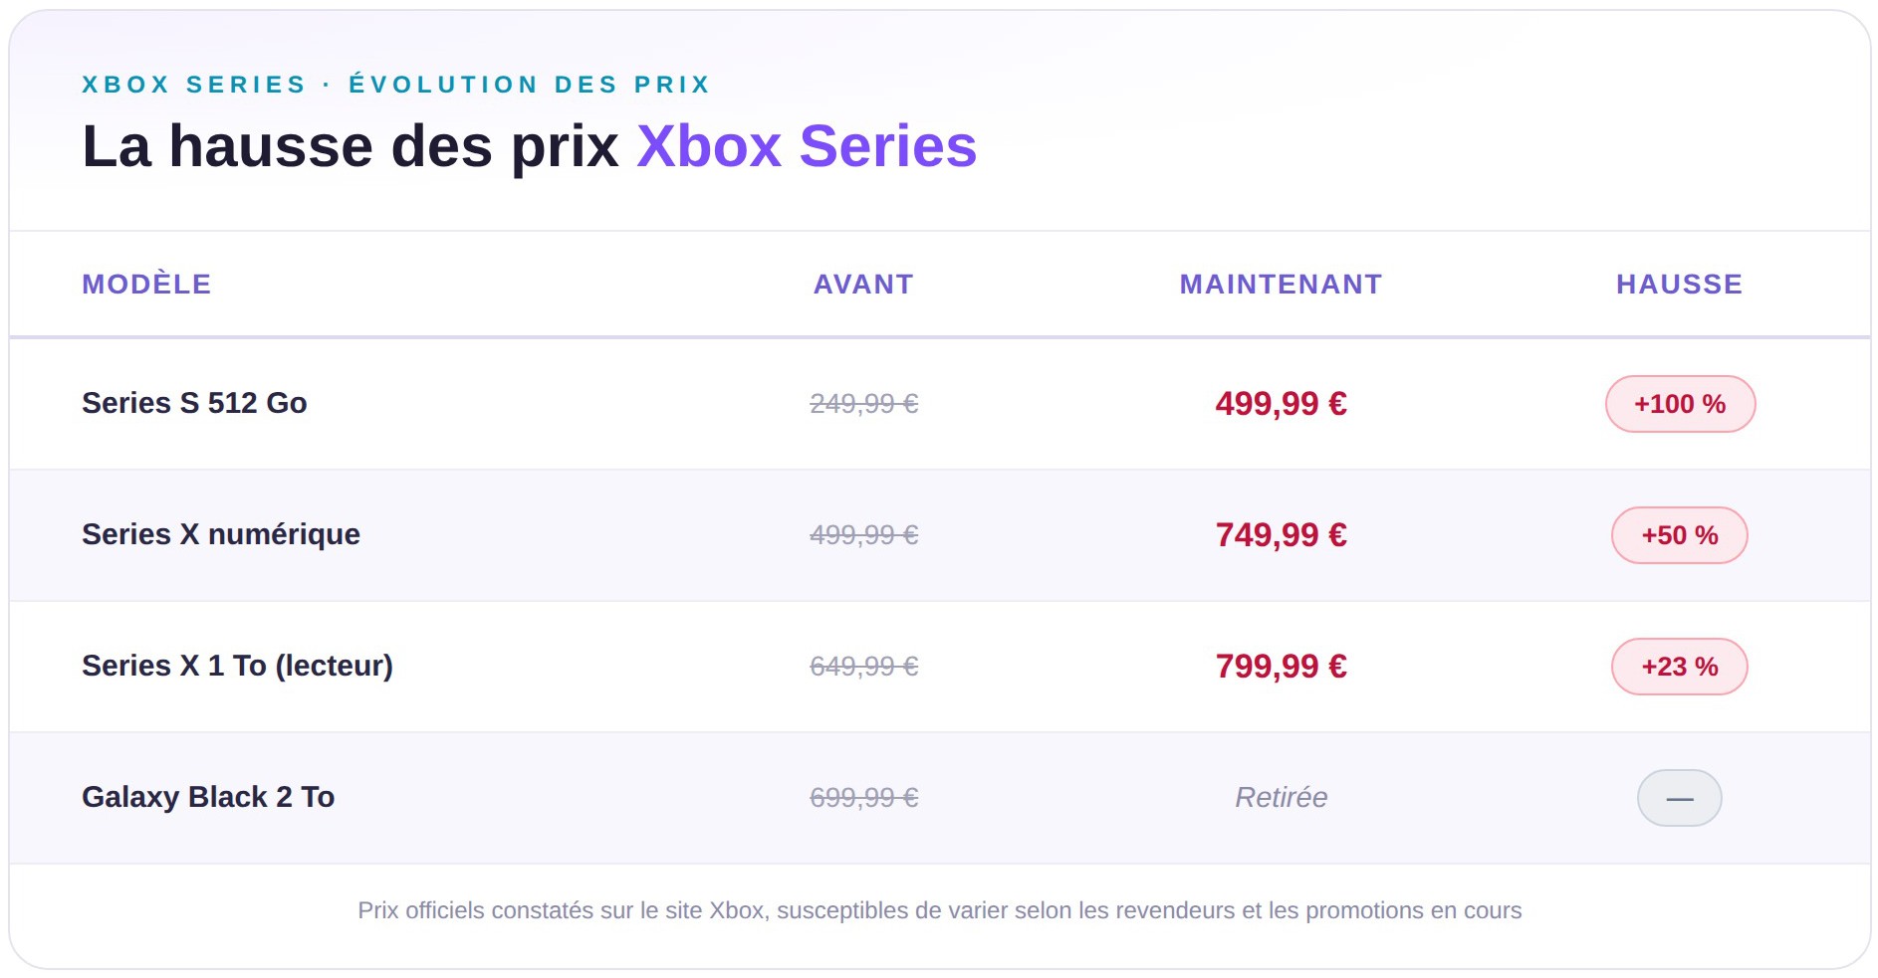Viewport: 1878px width, 978px height.
Task: Click the +100 % increase badge
Action: point(1680,404)
